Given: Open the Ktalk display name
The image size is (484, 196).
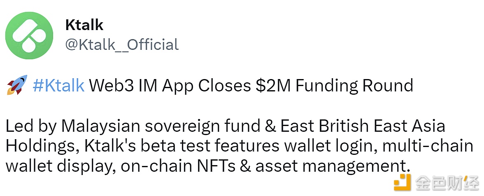Looking at the screenshot, I should [84, 25].
